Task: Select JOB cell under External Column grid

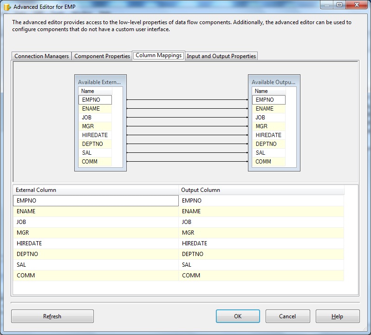Action: coord(96,222)
